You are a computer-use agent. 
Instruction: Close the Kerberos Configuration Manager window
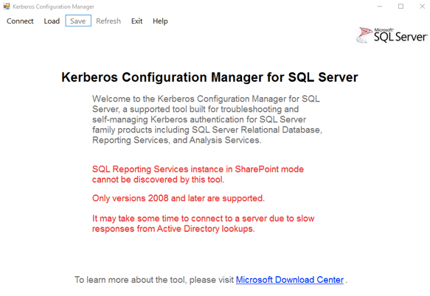[422, 7]
